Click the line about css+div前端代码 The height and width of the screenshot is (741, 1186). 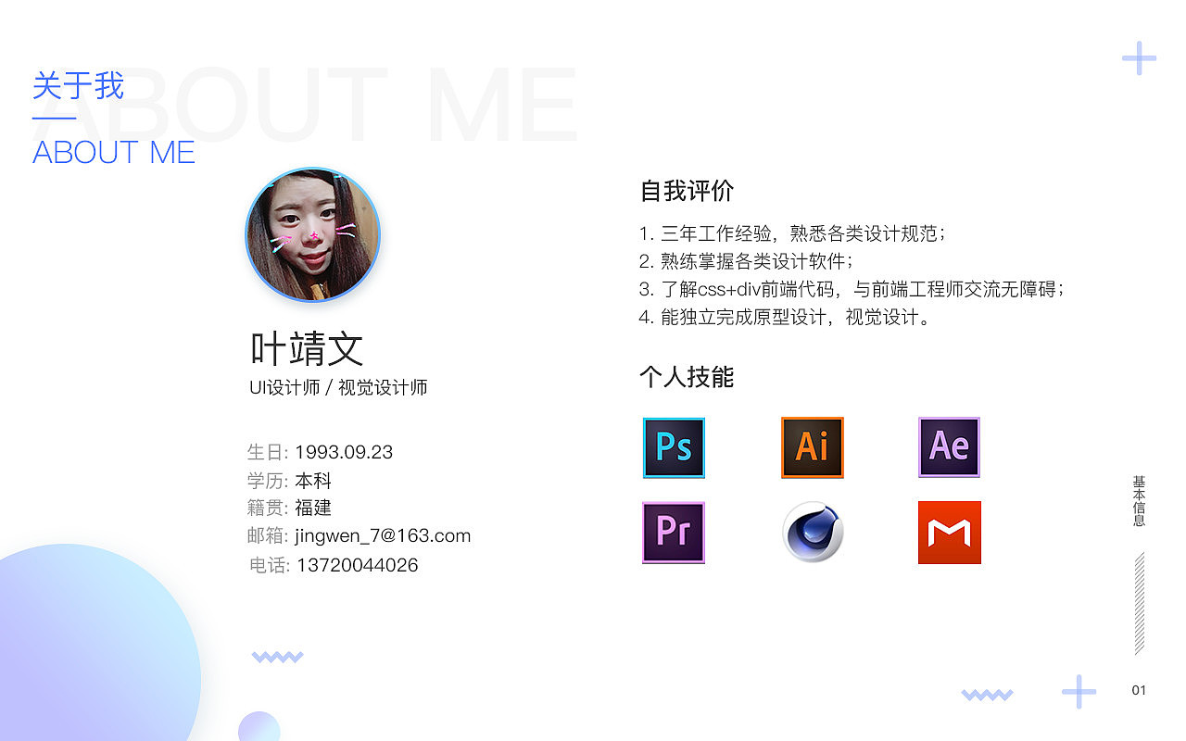(x=852, y=289)
